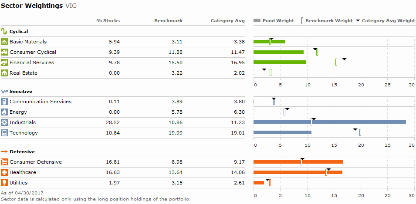416x204 pixels.
Task: Click the Financial Services fund weight bar
Action: coord(280,62)
